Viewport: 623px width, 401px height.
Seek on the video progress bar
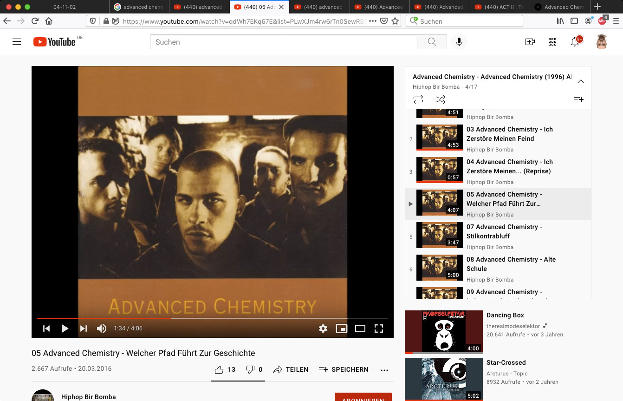coord(213,318)
